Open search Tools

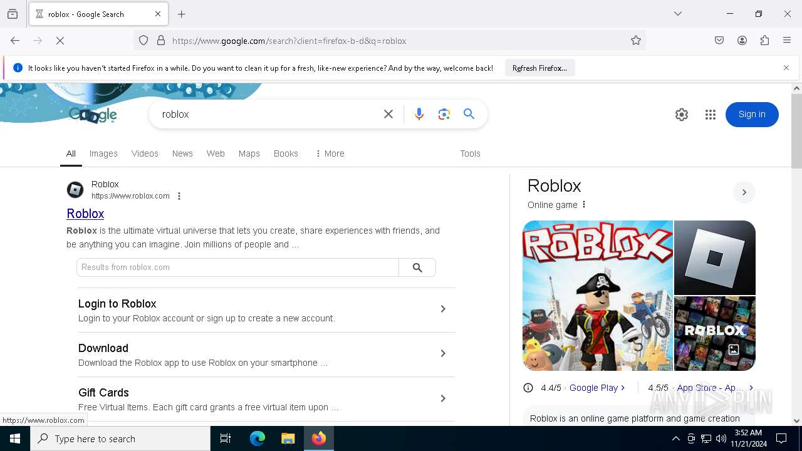[x=470, y=153]
